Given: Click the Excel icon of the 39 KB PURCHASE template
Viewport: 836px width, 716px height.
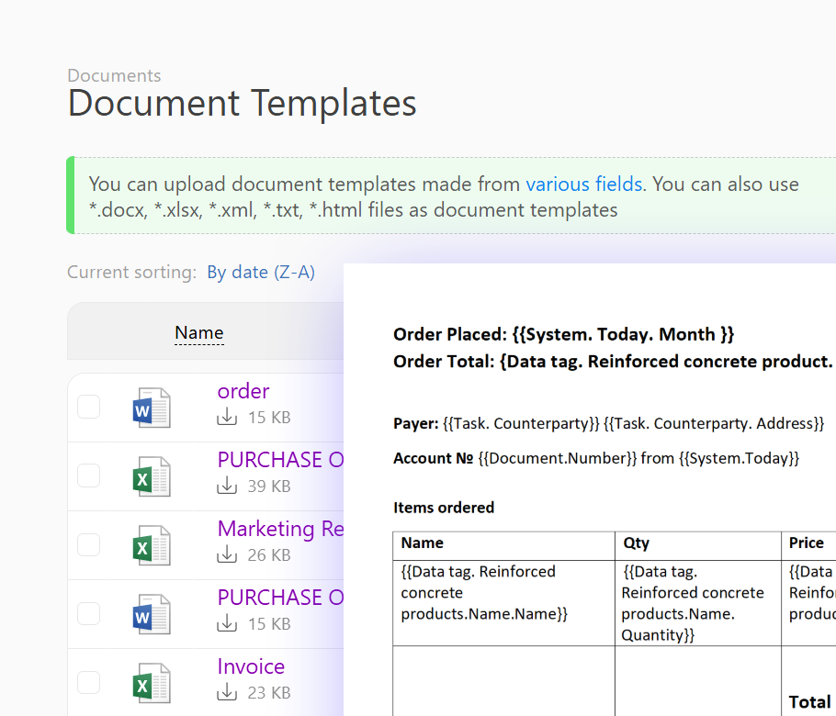Looking at the screenshot, I should coord(152,476).
